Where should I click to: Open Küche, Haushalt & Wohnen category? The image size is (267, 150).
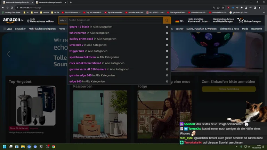(201, 29)
